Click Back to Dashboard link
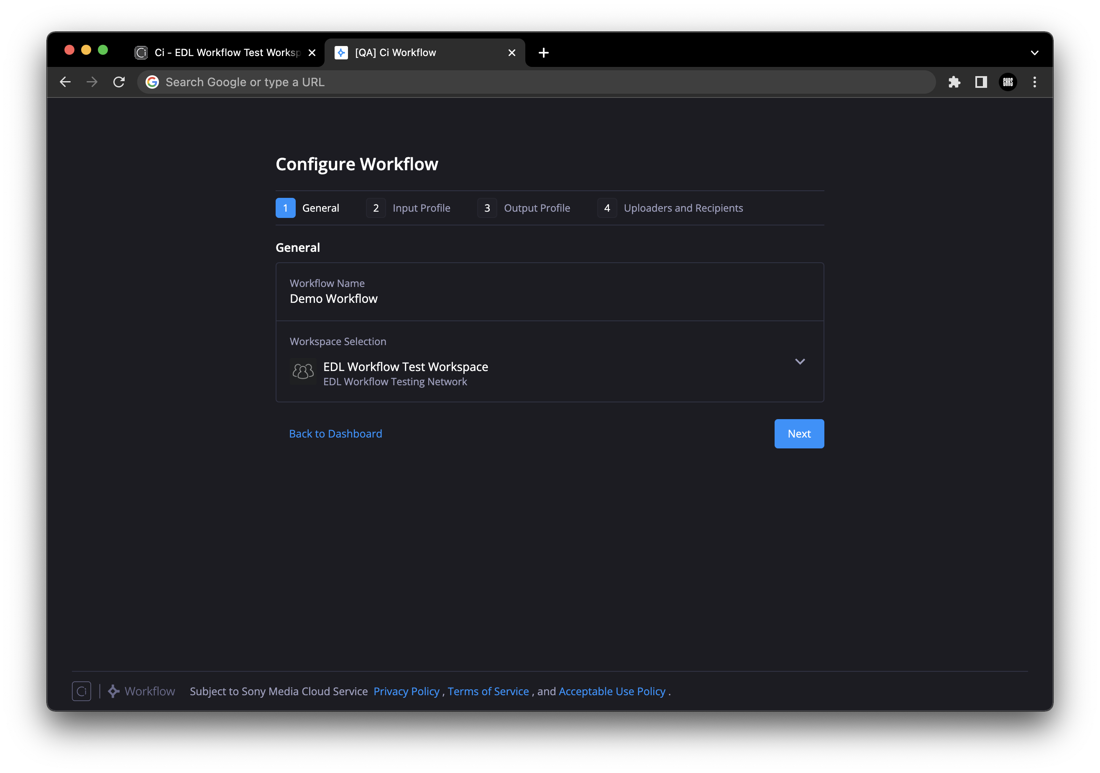Screen dimensions: 1100x773 pyautogui.click(x=335, y=434)
